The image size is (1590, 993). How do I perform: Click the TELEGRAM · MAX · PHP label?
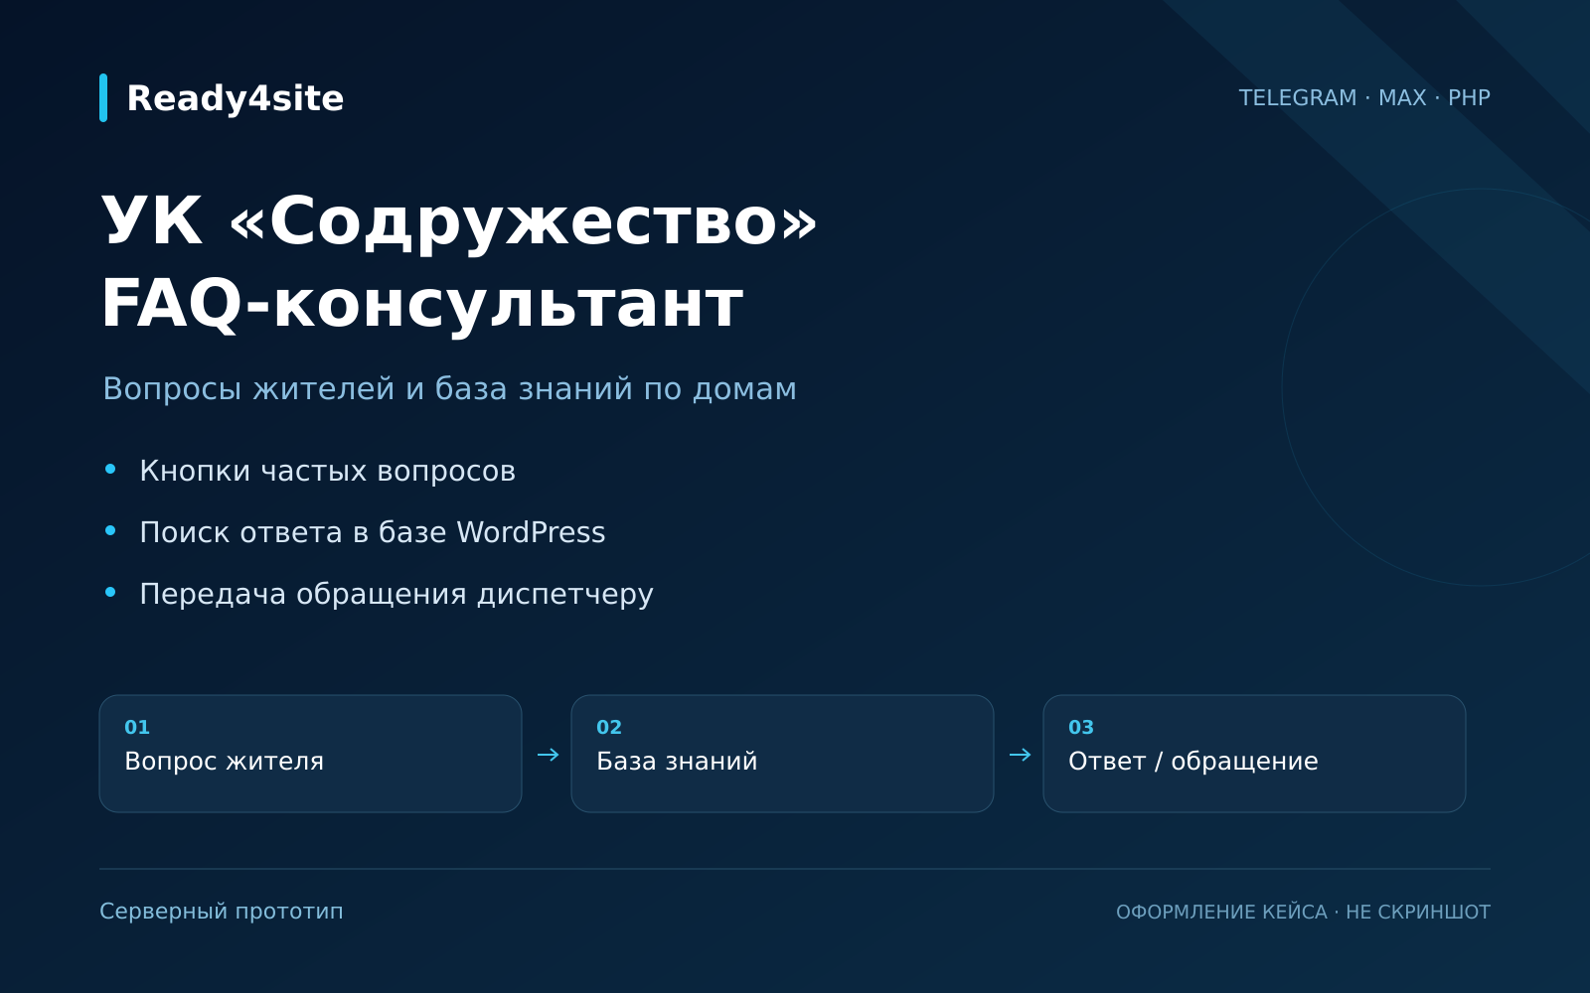click(x=1364, y=97)
